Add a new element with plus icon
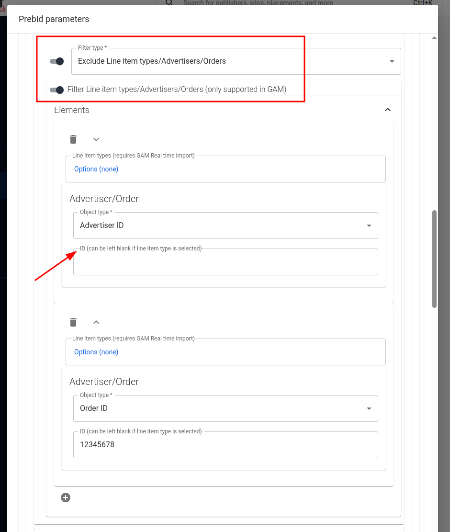Image resolution: width=450 pixels, height=532 pixels. coord(66,498)
